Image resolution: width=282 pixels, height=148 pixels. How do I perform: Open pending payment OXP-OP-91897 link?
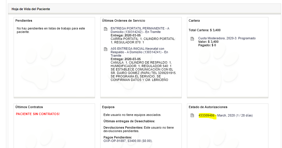(x=128, y=141)
